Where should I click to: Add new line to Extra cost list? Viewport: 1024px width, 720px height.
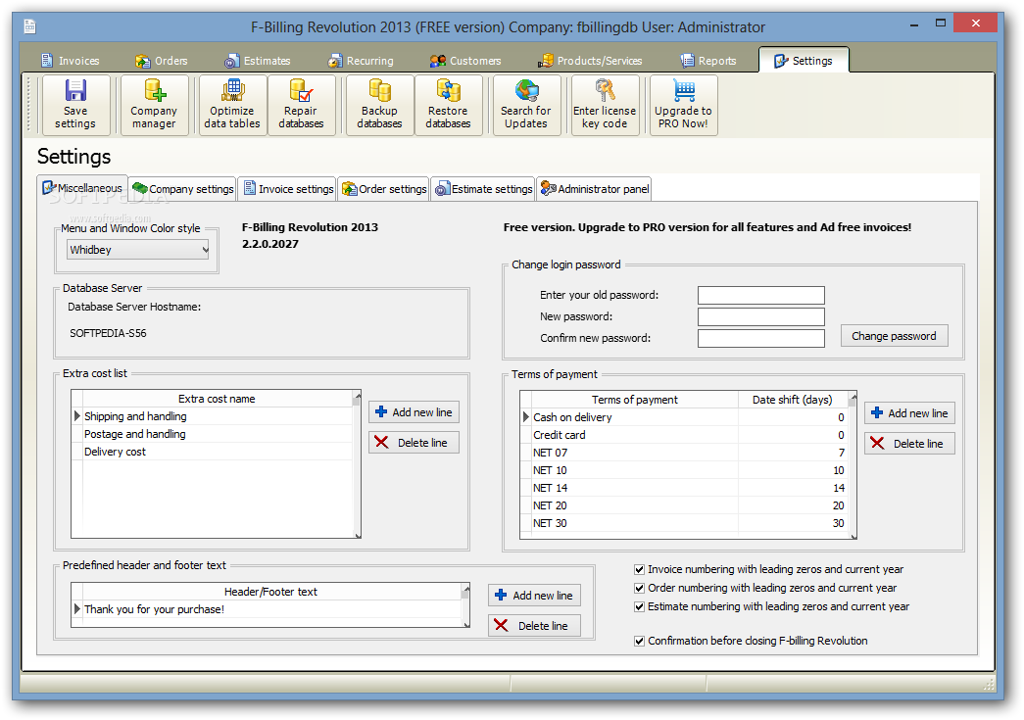tap(414, 411)
